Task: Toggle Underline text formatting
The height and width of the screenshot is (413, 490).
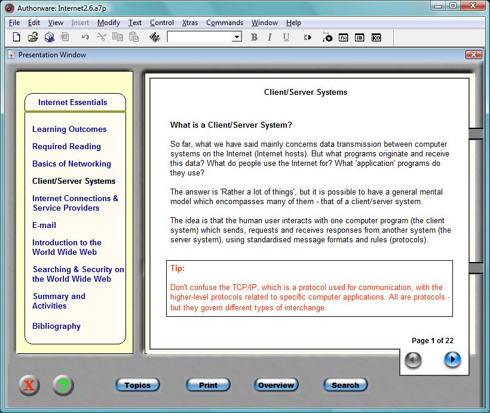Action: point(286,38)
